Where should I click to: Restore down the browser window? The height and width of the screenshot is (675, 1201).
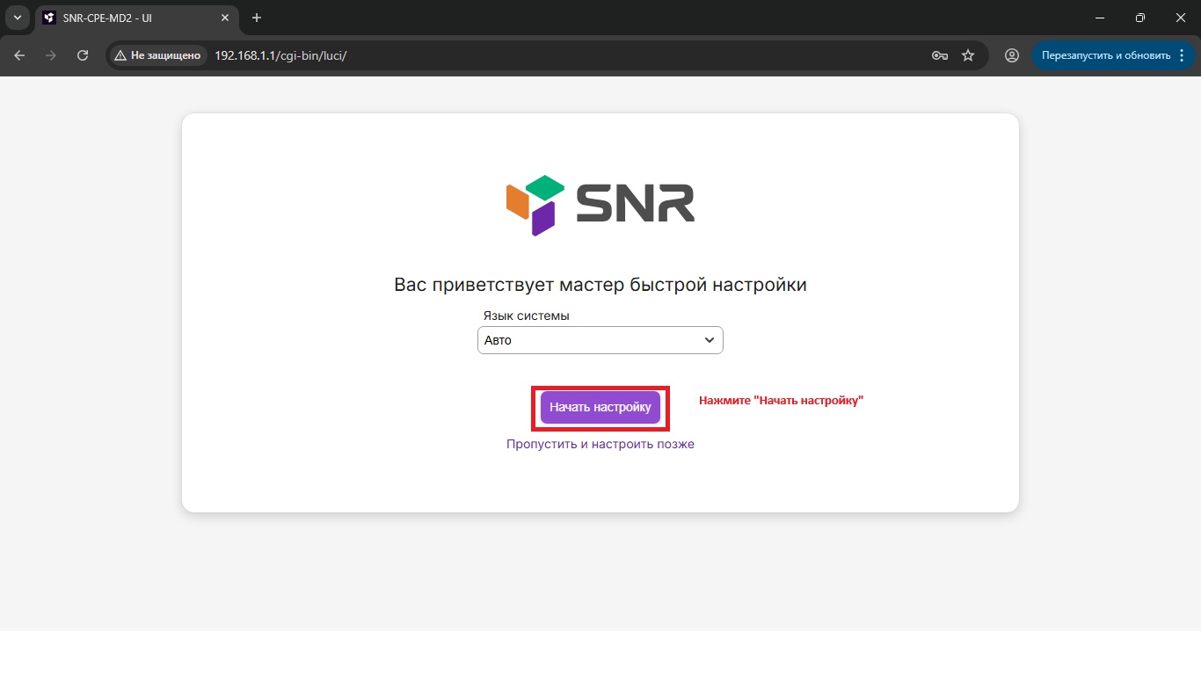coord(1140,18)
